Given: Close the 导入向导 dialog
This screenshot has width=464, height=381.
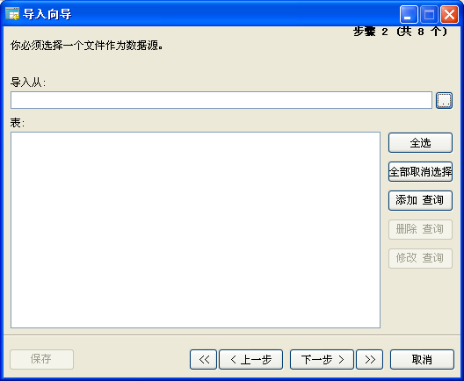Looking at the screenshot, I should coord(450,14).
